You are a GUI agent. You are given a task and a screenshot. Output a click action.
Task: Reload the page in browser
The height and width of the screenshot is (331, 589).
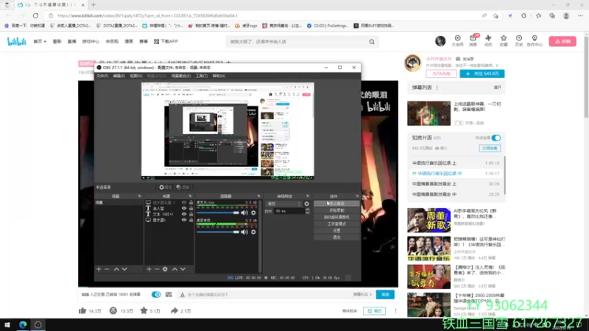pos(35,15)
